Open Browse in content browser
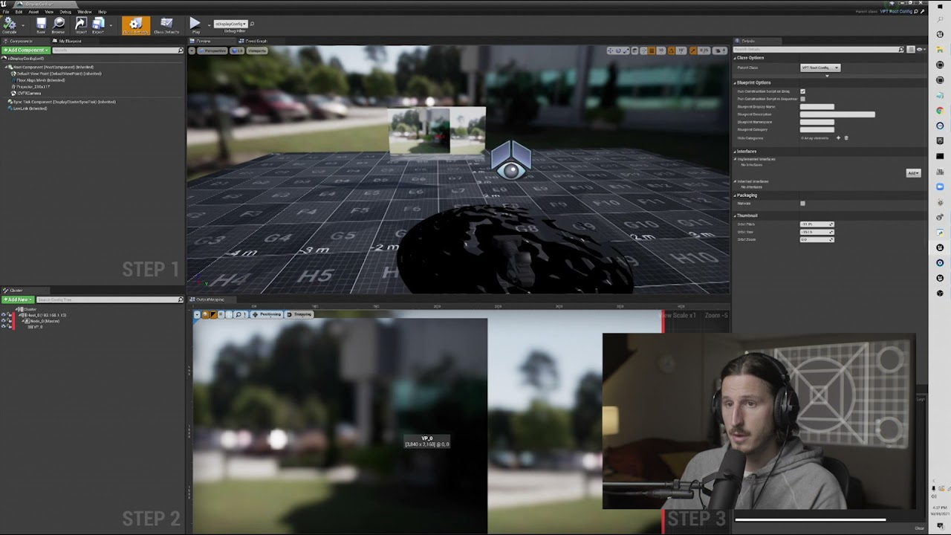 pyautogui.click(x=59, y=25)
